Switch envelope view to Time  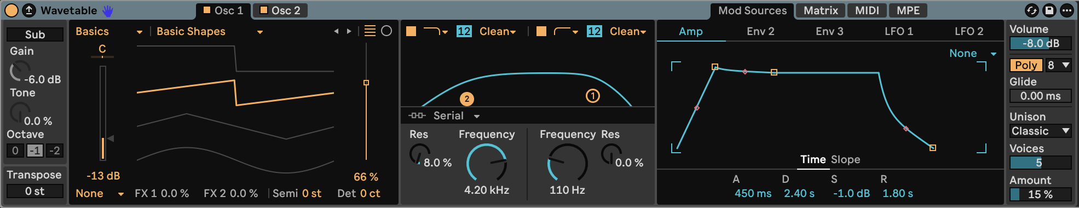[x=813, y=159]
